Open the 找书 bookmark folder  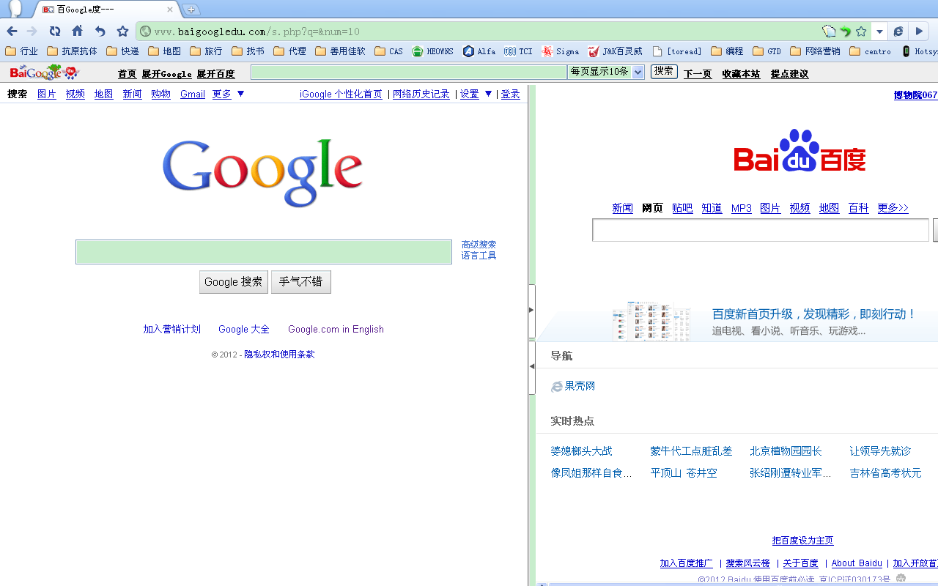[x=248, y=51]
